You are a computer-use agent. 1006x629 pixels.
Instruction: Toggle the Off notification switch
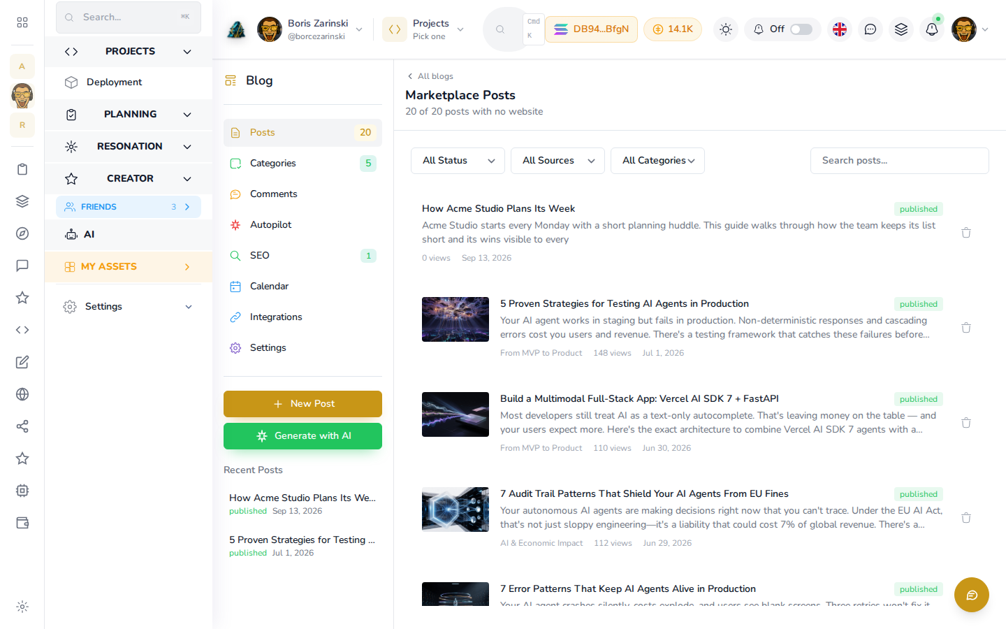pos(801,29)
